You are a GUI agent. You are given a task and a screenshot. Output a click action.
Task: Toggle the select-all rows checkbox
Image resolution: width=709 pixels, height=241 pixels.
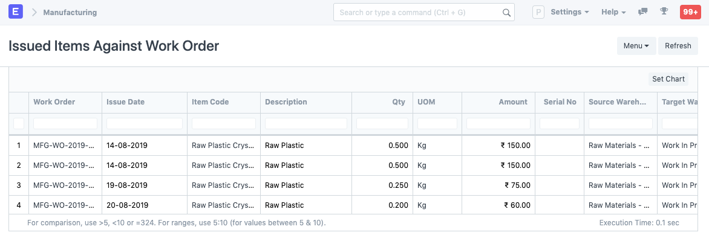pos(19,123)
